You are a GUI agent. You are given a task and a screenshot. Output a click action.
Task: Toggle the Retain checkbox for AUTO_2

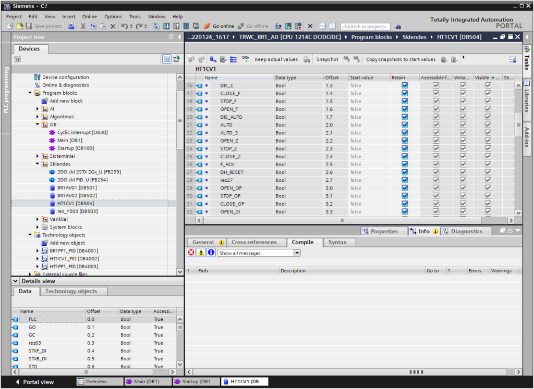(x=405, y=133)
